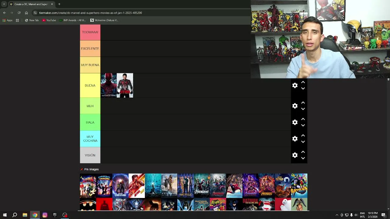Open settings gear for MEH tier
Screen dimensions: 390x219
295,106
